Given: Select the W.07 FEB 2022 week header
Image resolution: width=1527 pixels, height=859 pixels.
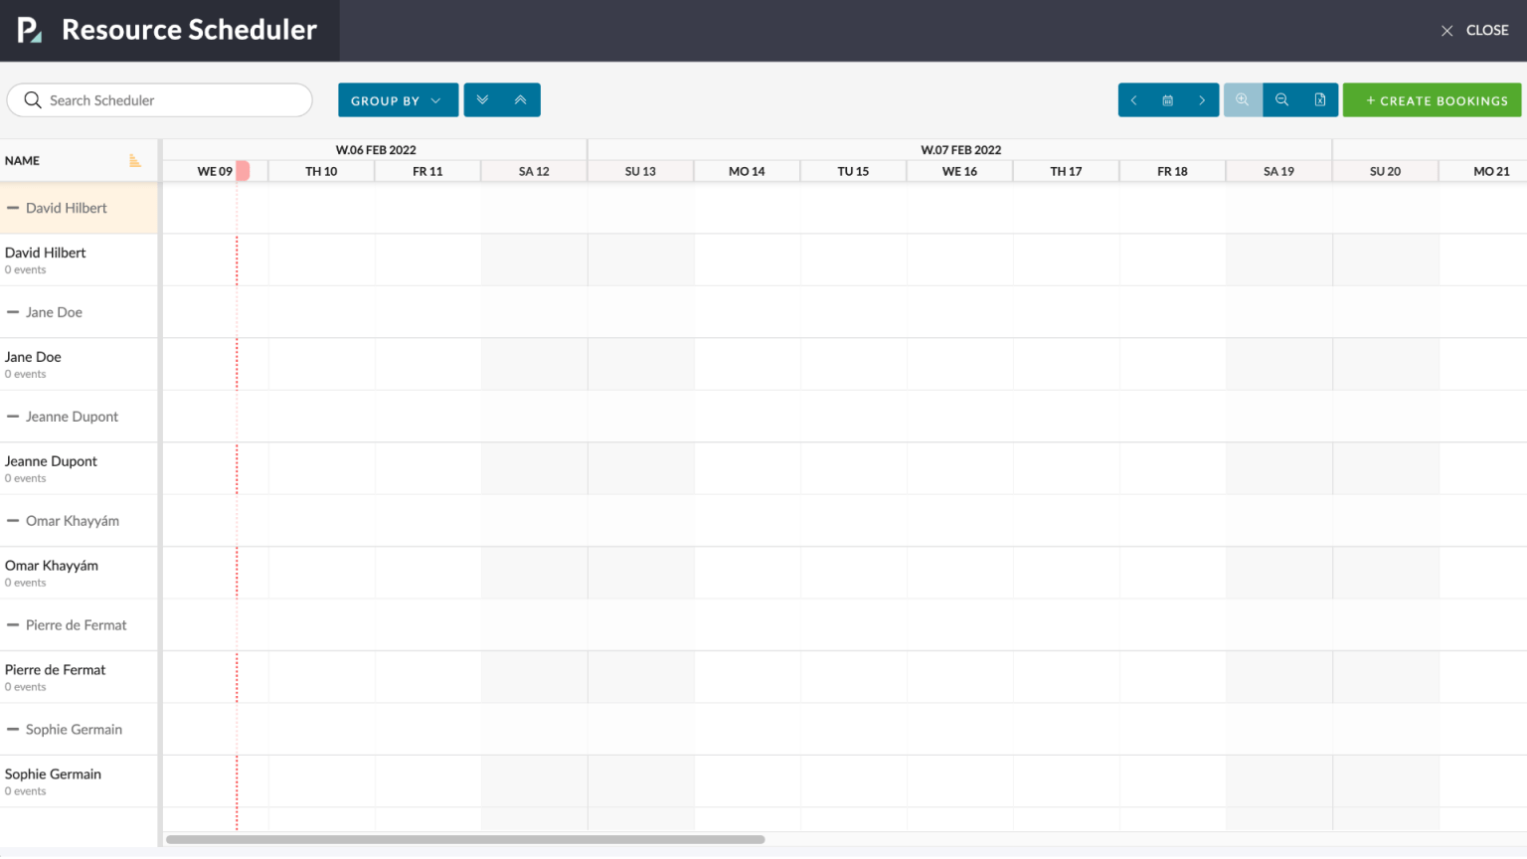Looking at the screenshot, I should coord(959,149).
